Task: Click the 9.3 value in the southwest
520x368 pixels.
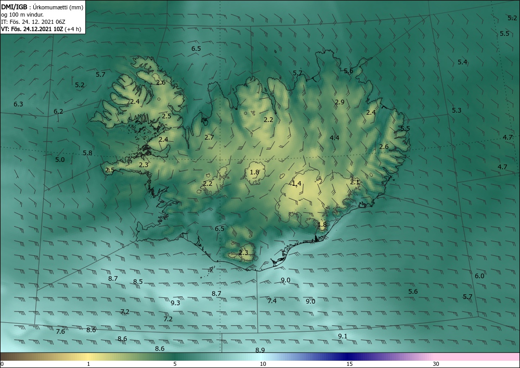Action: pyautogui.click(x=175, y=303)
